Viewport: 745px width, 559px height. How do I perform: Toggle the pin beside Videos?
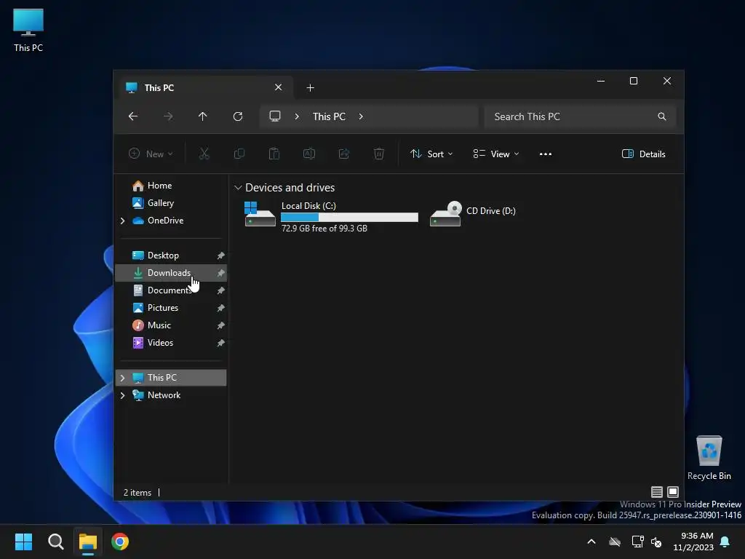click(220, 343)
